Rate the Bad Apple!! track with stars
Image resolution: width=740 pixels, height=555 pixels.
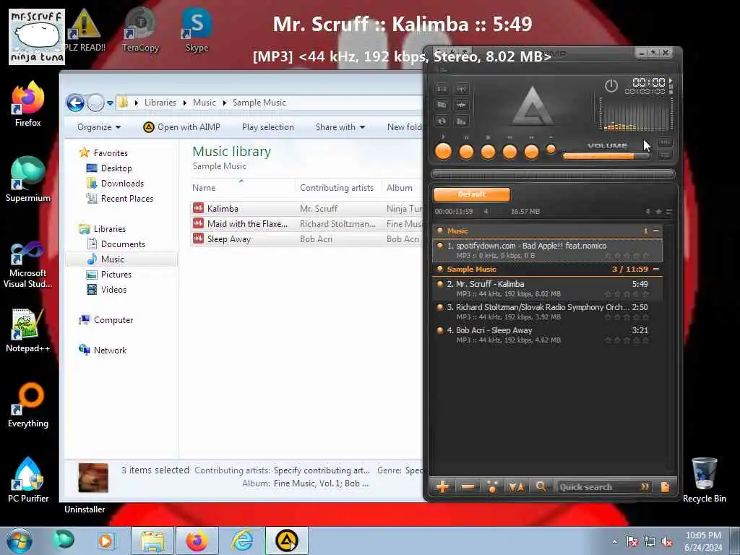pyautogui.click(x=627, y=256)
